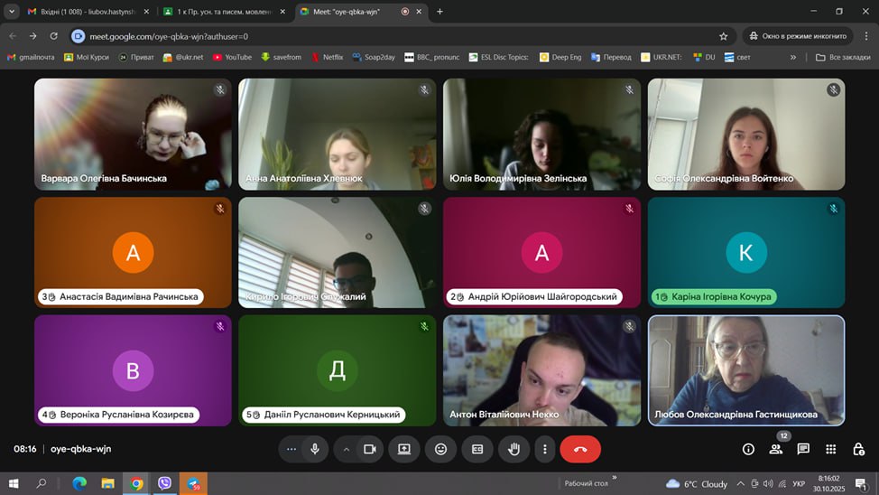Screen dimensions: 879x495
Task: Open host controls lock icon
Action: 857,449
